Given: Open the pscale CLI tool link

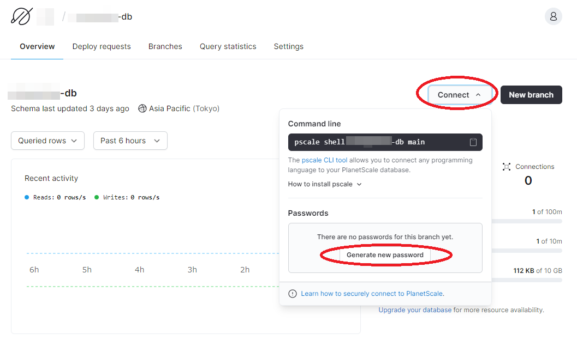Looking at the screenshot, I should tap(325, 160).
